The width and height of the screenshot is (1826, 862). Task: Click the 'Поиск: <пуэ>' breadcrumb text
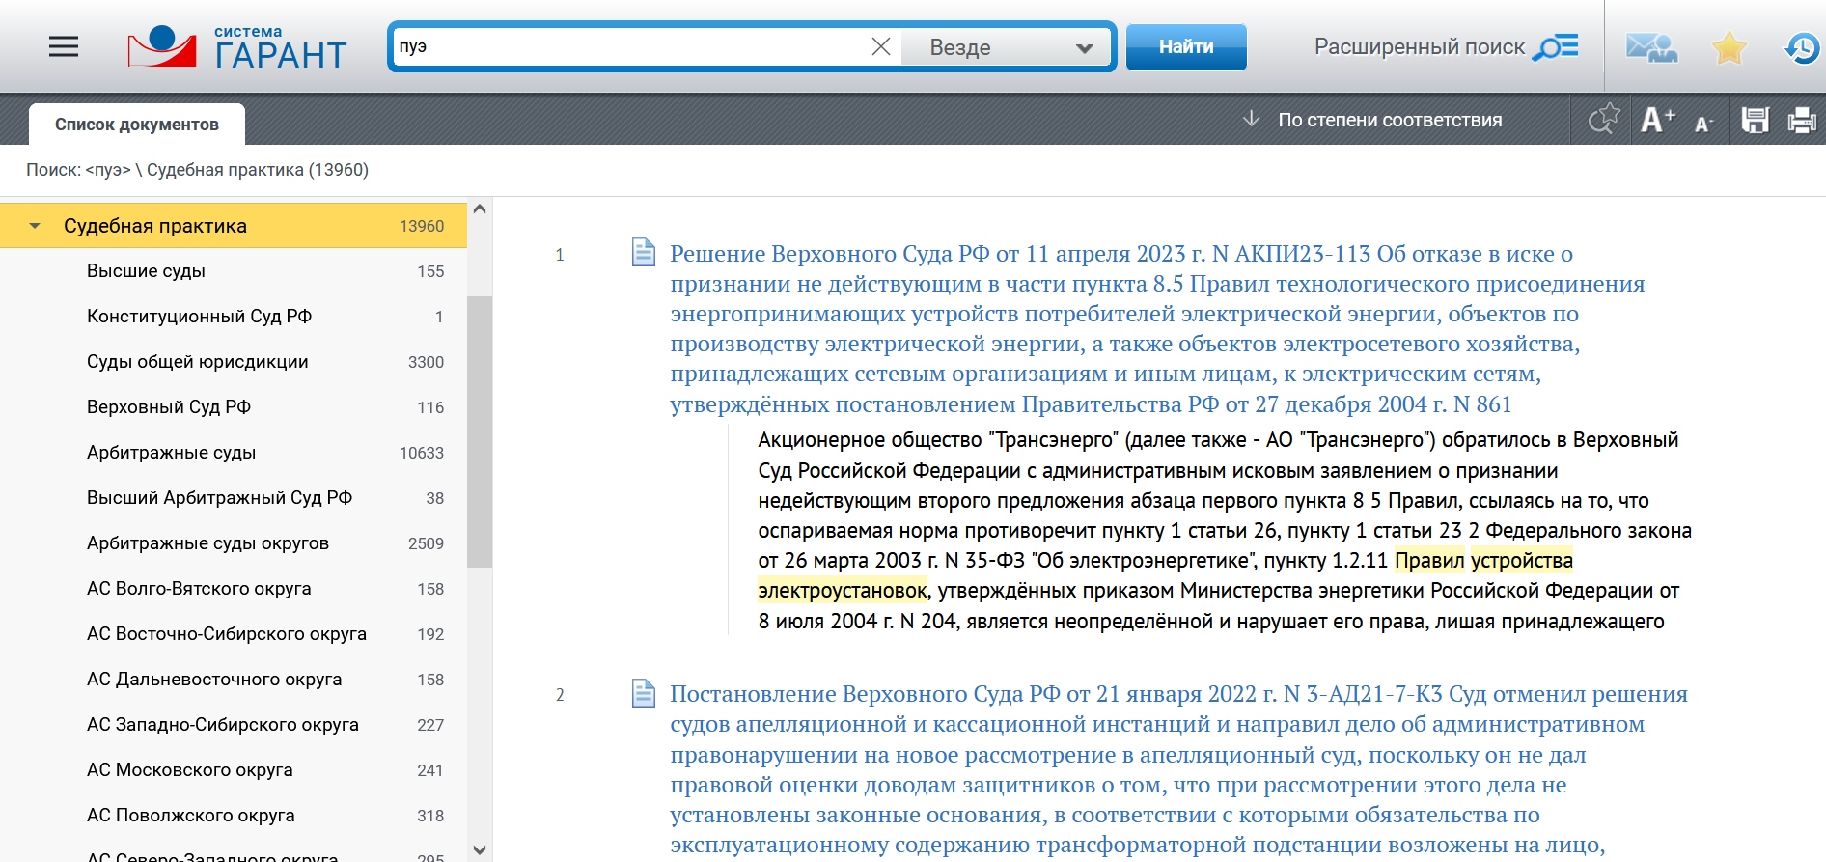(78, 170)
